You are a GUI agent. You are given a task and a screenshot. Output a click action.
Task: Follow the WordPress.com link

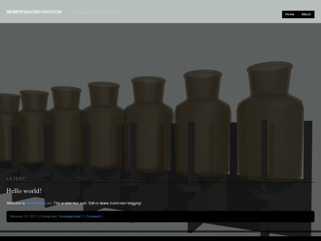[x=39, y=203]
